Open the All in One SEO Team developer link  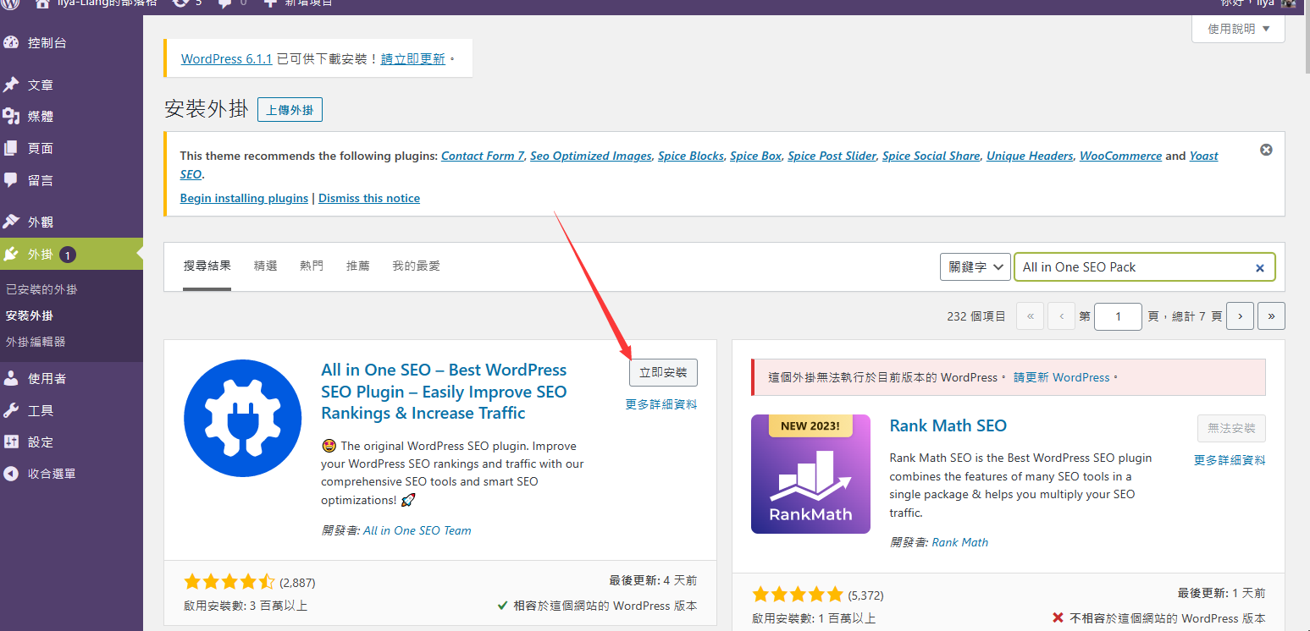click(417, 530)
